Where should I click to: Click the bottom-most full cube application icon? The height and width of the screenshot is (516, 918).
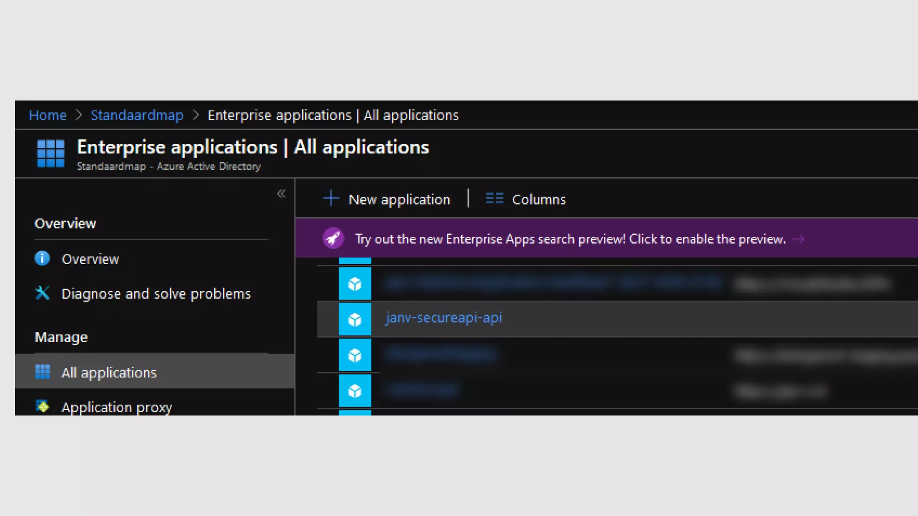click(x=355, y=391)
